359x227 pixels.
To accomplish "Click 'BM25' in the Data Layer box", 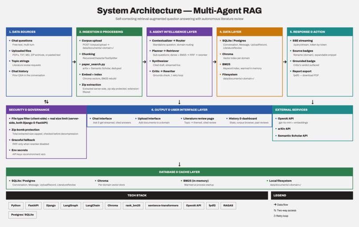I will tap(226, 64).
